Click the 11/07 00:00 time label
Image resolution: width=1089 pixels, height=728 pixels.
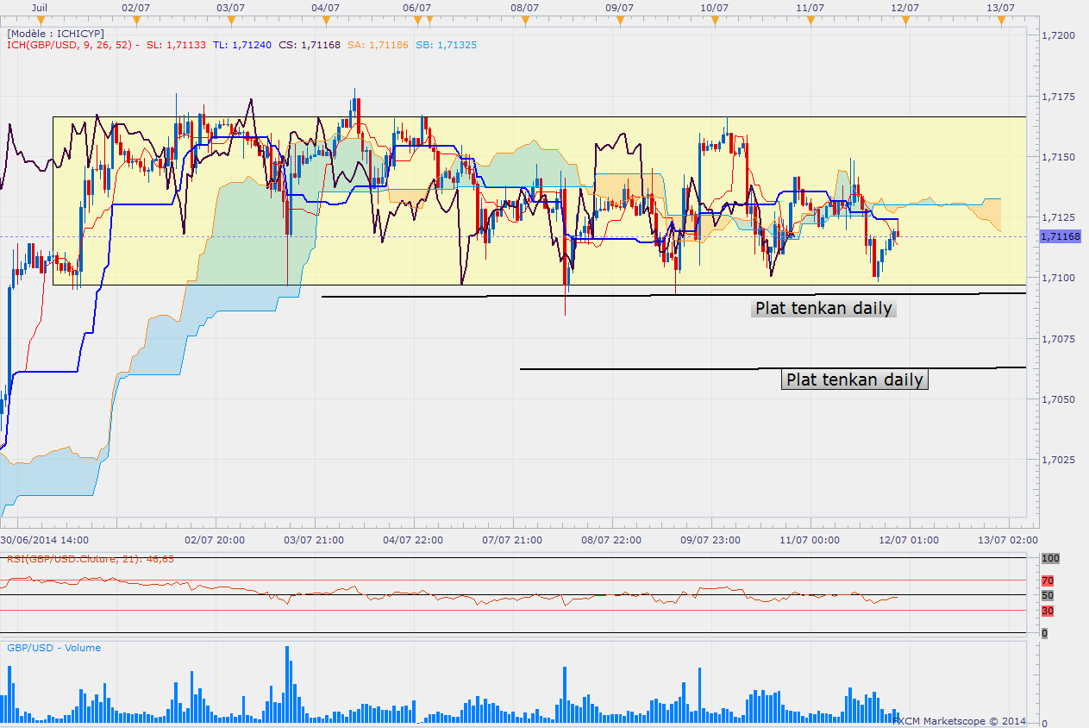coord(810,540)
